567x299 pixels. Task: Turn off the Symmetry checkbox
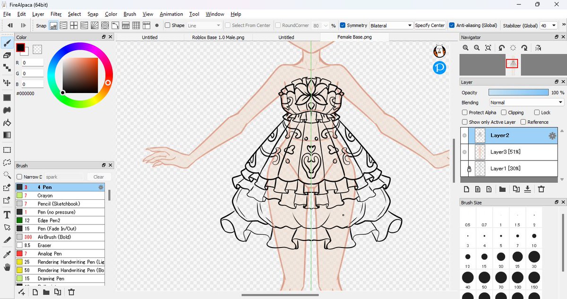pyautogui.click(x=343, y=26)
